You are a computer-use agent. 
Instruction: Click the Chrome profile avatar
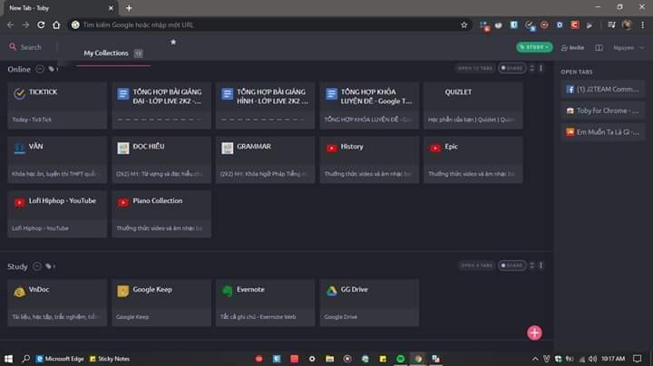coord(627,25)
